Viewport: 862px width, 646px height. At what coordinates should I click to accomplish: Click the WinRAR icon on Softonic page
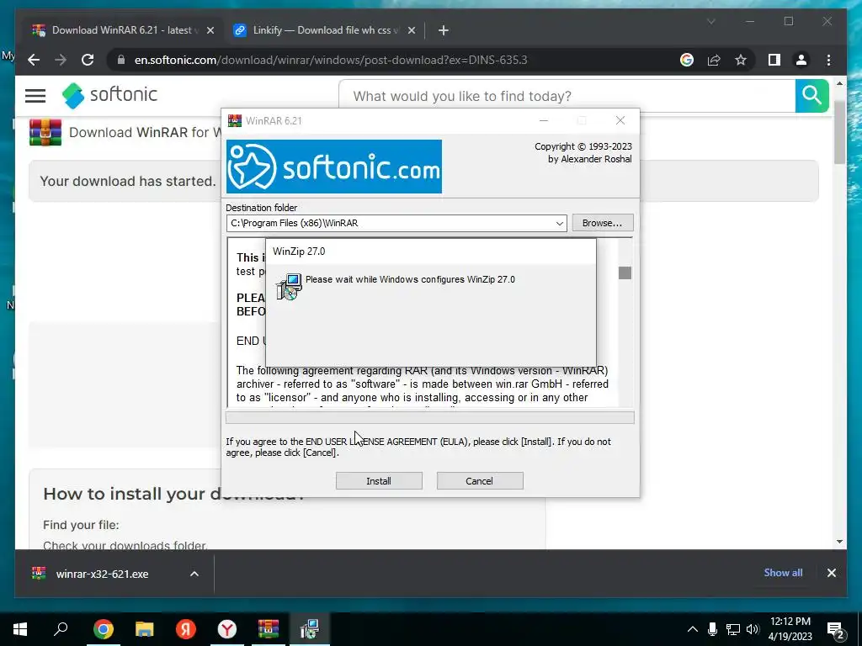click(45, 132)
